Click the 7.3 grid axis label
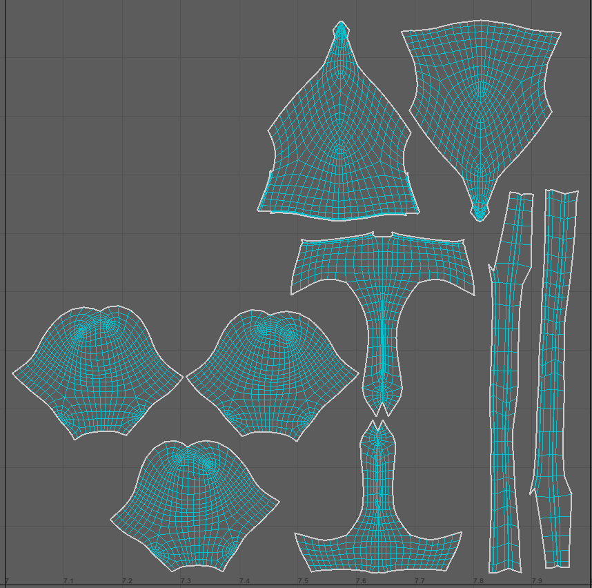Screen dimensions: 592x588 [x=186, y=580]
